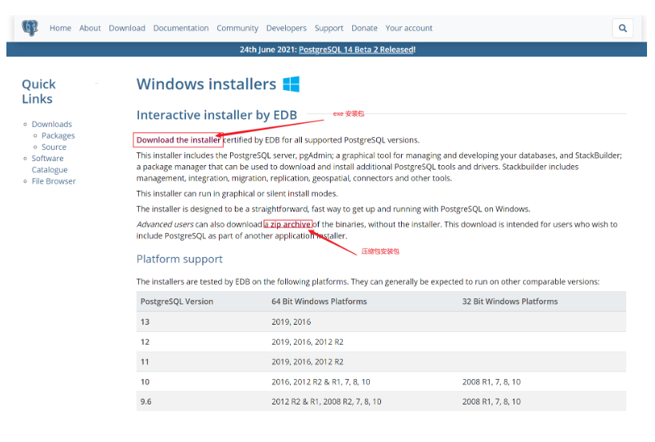Viewport: 655px width, 442px height.
Task: Open the Download nav item
Action: coord(127,28)
